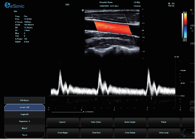
Task: Set the Cine End marker
Action: (x=97, y=133)
